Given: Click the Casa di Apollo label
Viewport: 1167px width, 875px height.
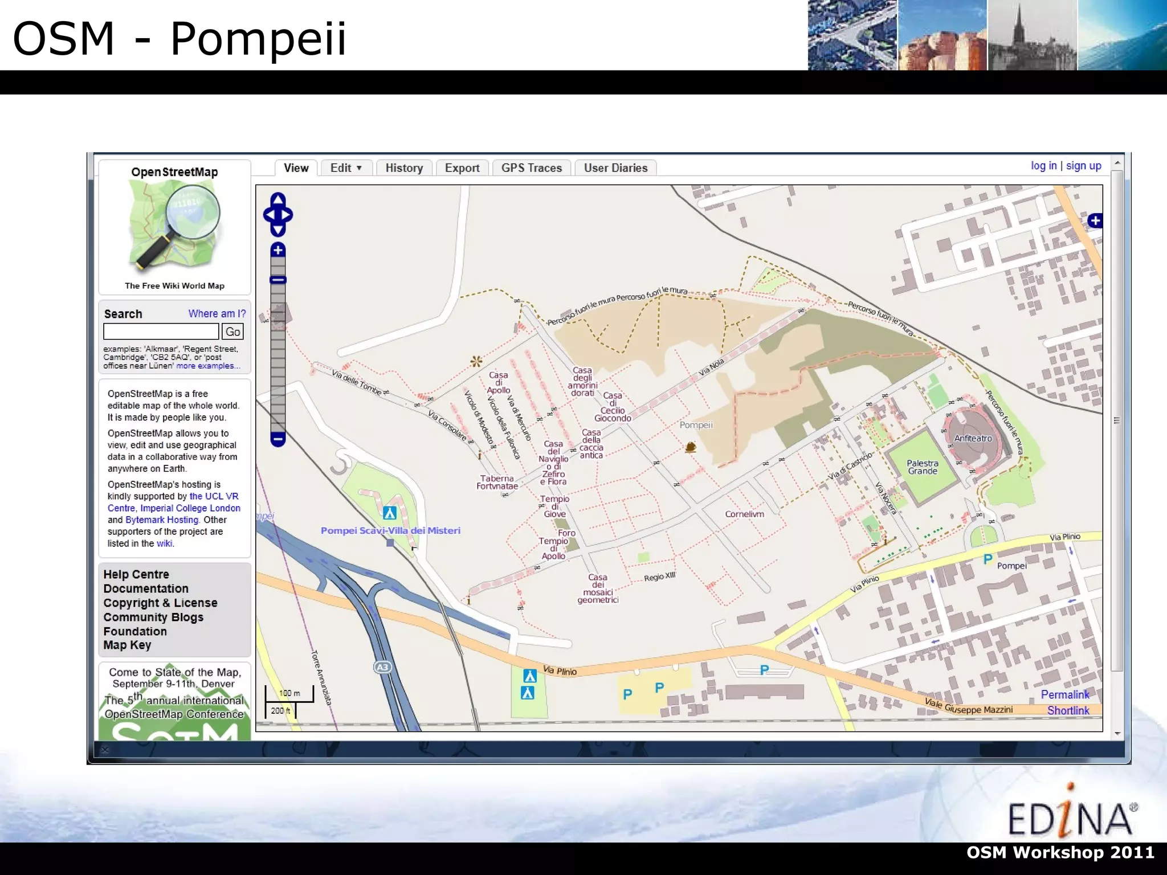Looking at the screenshot, I should pyautogui.click(x=498, y=383).
